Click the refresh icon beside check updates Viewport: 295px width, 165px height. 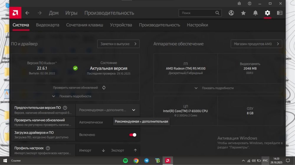104,87
